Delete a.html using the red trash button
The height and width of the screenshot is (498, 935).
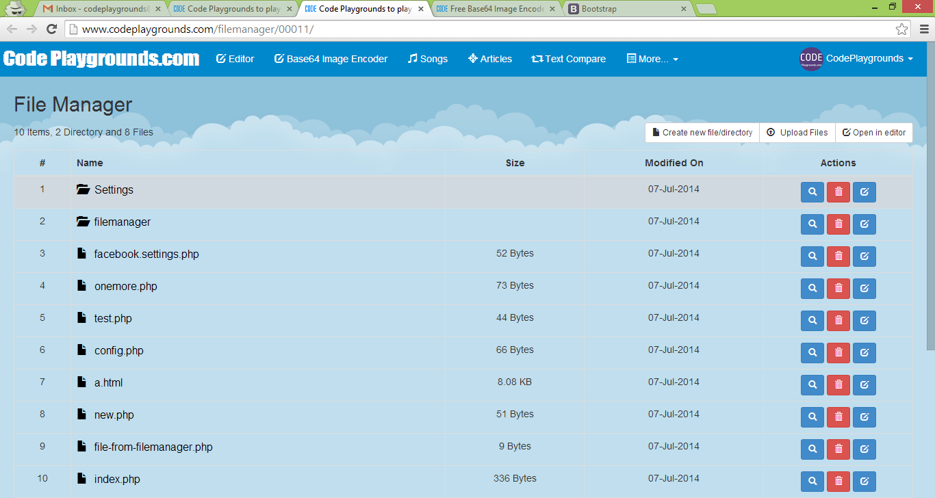pos(838,385)
